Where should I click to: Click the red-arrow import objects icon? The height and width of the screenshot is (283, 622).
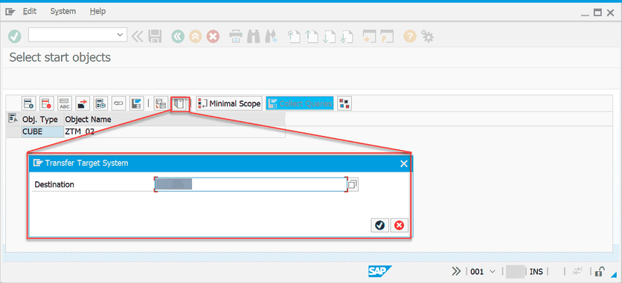tap(83, 104)
